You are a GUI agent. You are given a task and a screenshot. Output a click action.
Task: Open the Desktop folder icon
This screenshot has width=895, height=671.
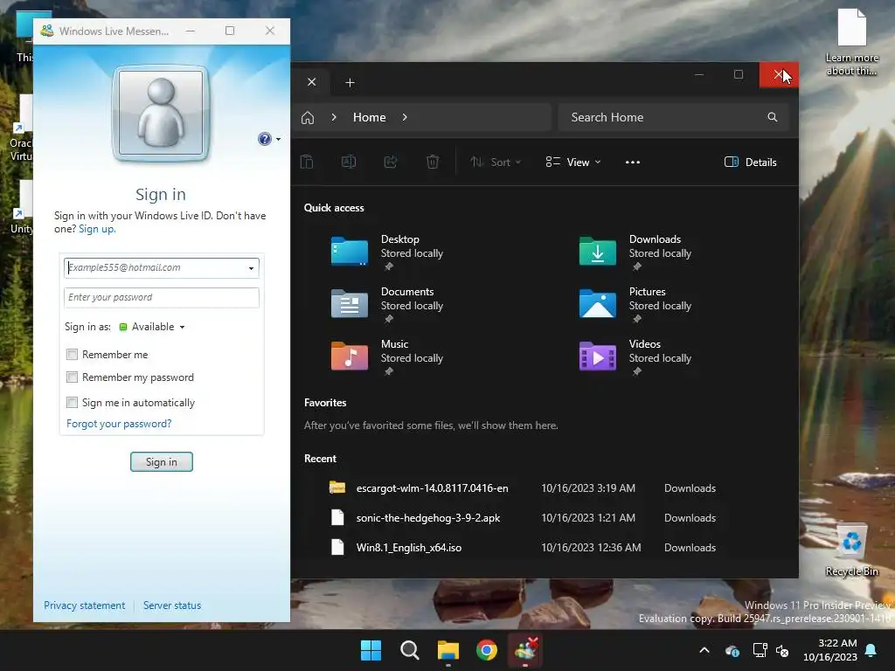click(x=350, y=251)
